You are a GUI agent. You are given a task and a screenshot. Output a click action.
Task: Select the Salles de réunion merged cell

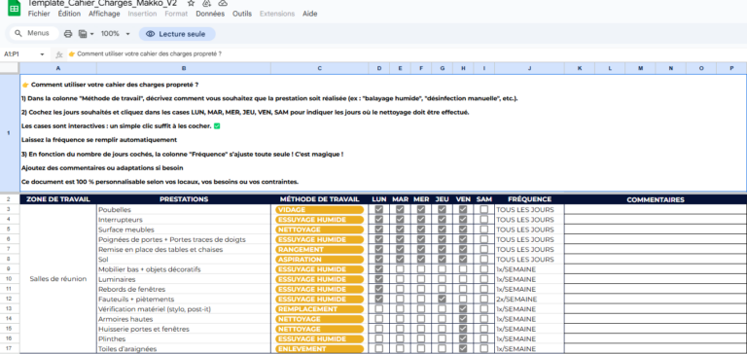(58, 279)
